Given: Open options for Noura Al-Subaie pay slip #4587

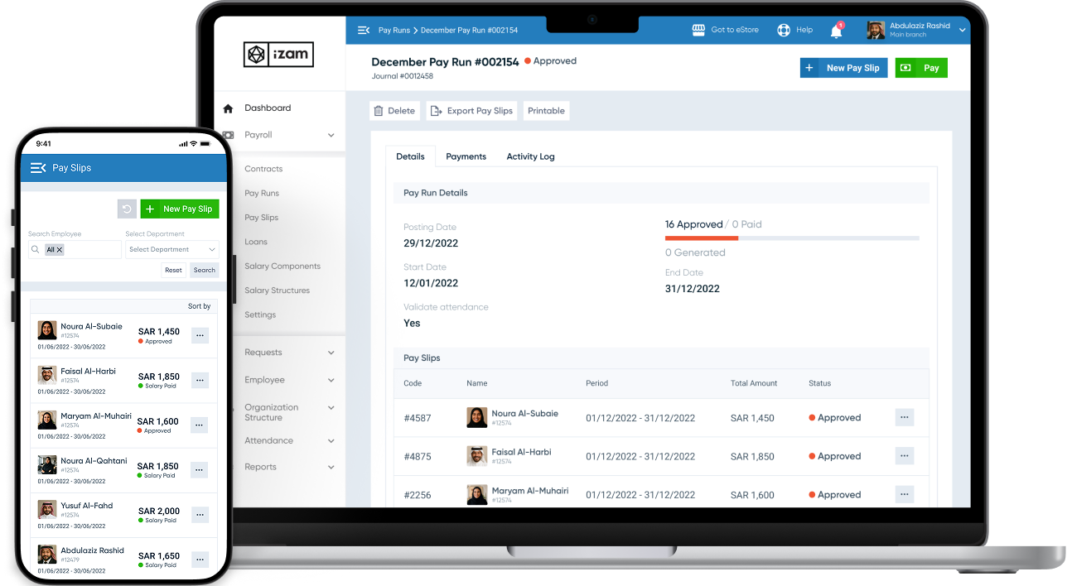Looking at the screenshot, I should (904, 418).
